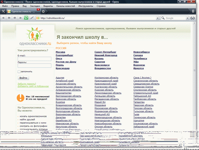Open the Дагестан region link
The width and height of the screenshot is (199, 150).
click(61, 118)
